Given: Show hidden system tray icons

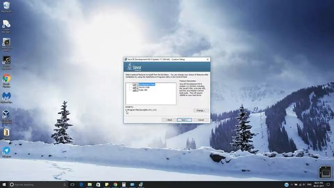Looking at the screenshot, I should (x=292, y=184).
